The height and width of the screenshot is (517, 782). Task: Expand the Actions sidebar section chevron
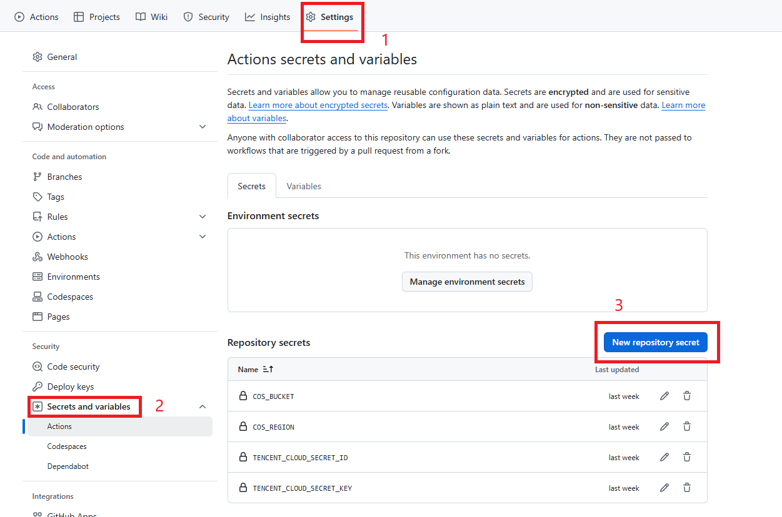pyautogui.click(x=203, y=237)
